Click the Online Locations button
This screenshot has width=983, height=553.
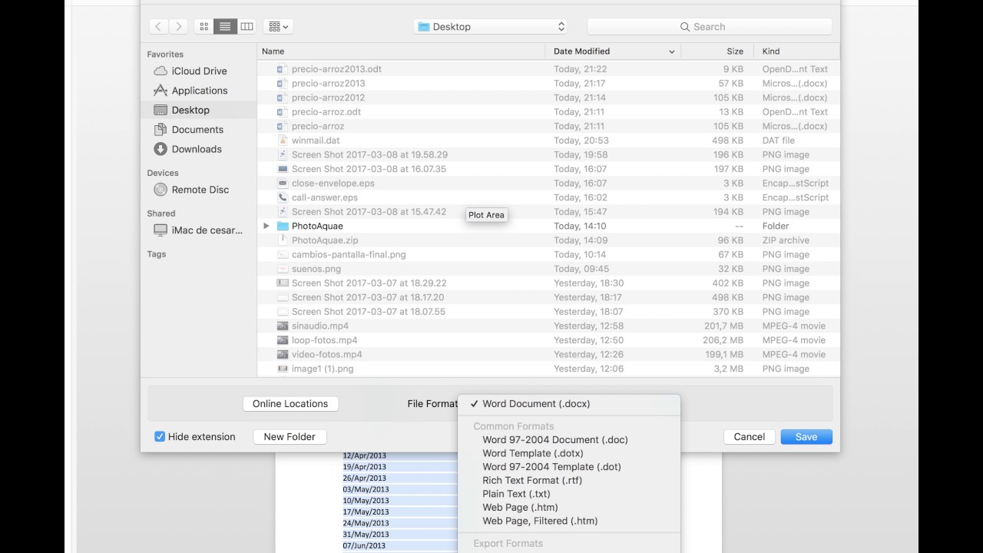click(290, 403)
